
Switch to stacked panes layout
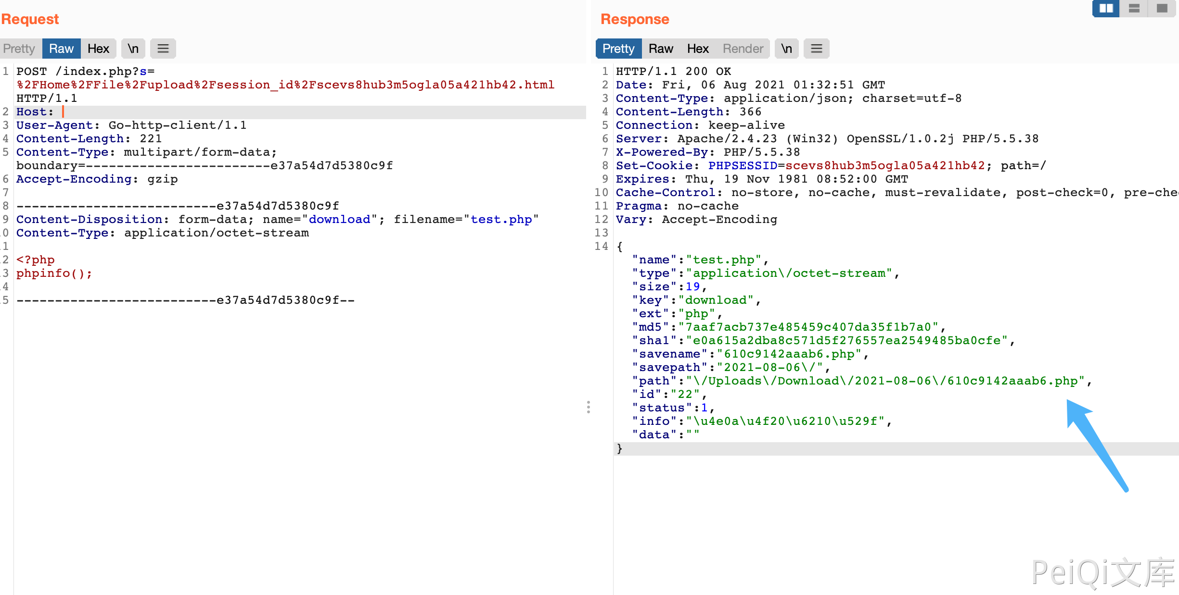pyautogui.click(x=1134, y=8)
